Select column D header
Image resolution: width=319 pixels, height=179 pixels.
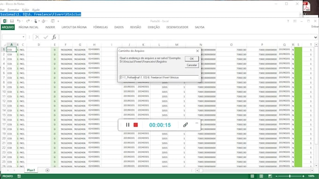coord(38,45)
